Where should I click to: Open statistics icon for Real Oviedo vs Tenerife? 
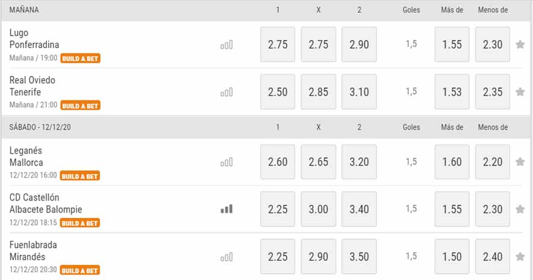[226, 92]
